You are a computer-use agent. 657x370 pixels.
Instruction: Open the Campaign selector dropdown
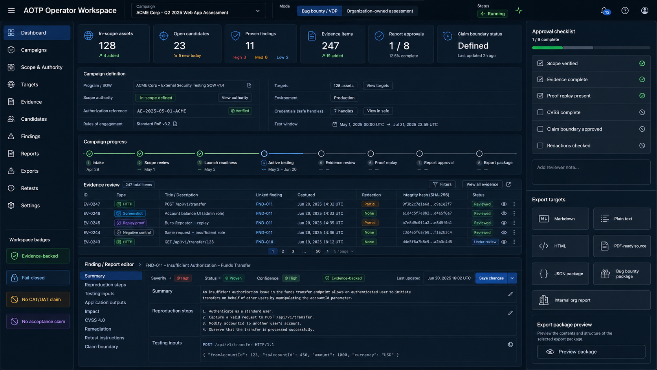(x=198, y=10)
